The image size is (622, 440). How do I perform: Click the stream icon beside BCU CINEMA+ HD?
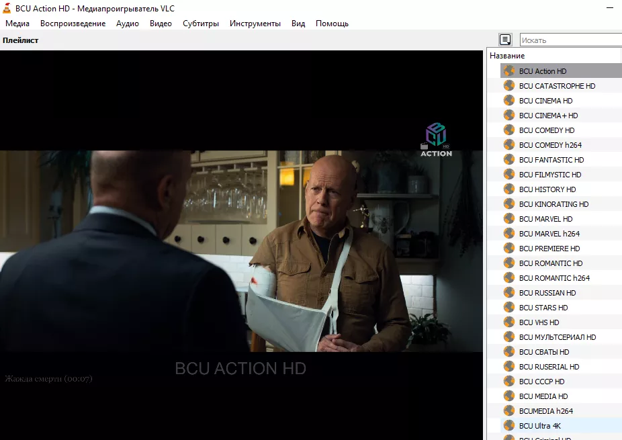[x=509, y=115]
